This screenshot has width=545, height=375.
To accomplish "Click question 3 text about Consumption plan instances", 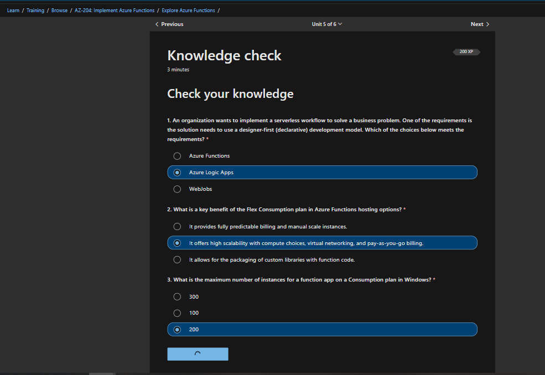I will (x=301, y=279).
